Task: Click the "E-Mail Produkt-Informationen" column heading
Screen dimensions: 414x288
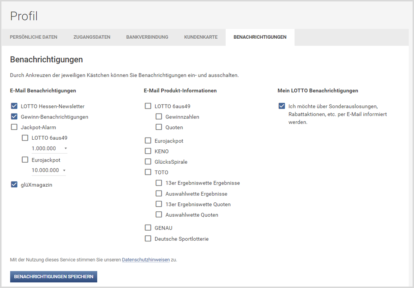Action: [x=180, y=91]
